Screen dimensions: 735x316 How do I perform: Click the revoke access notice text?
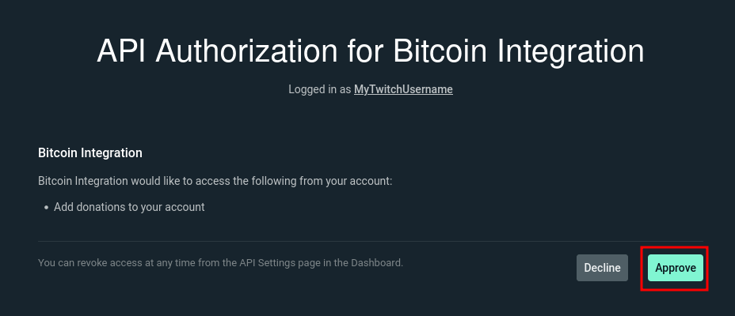click(x=220, y=262)
